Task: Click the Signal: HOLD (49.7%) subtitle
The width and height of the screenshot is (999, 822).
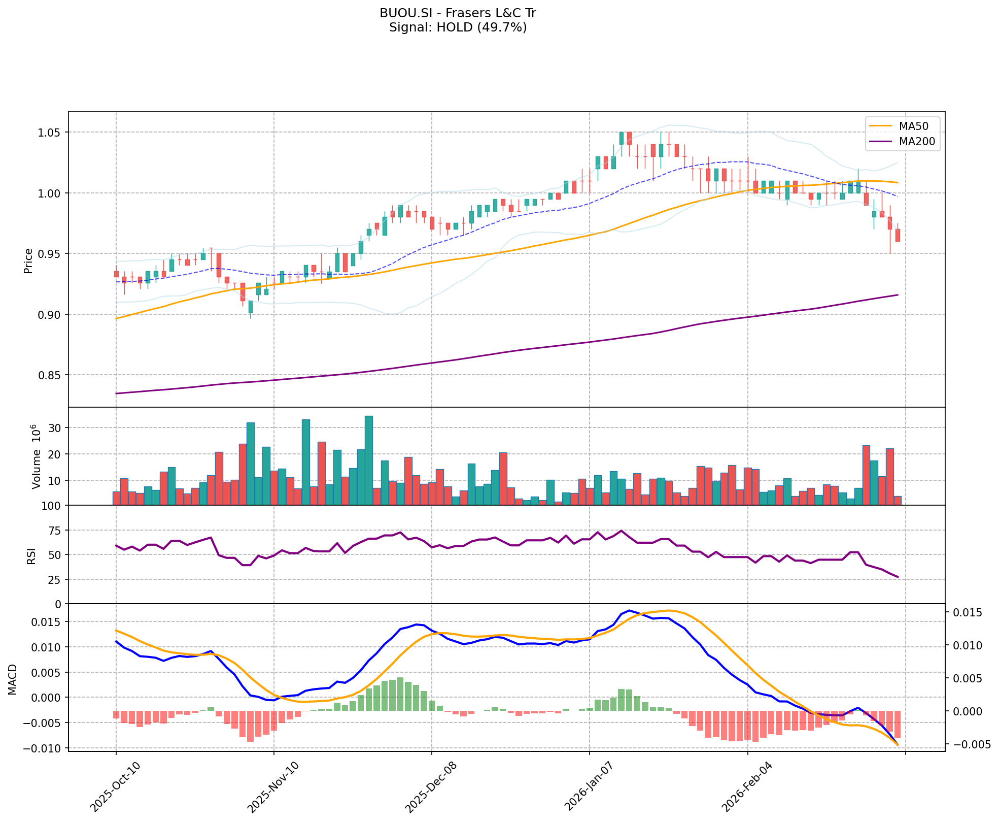Action: click(x=458, y=27)
